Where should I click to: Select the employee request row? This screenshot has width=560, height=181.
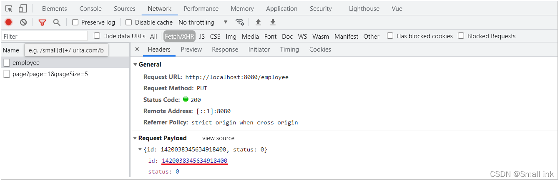65,63
